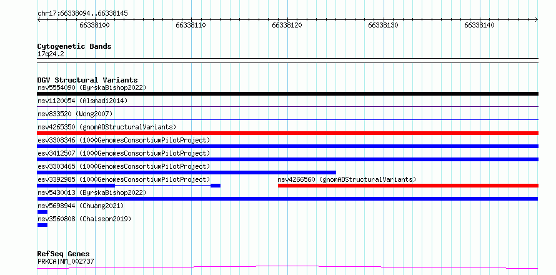
Task: Open variant nsv1120054 (Alsmadi2014) label
Action: point(82,101)
